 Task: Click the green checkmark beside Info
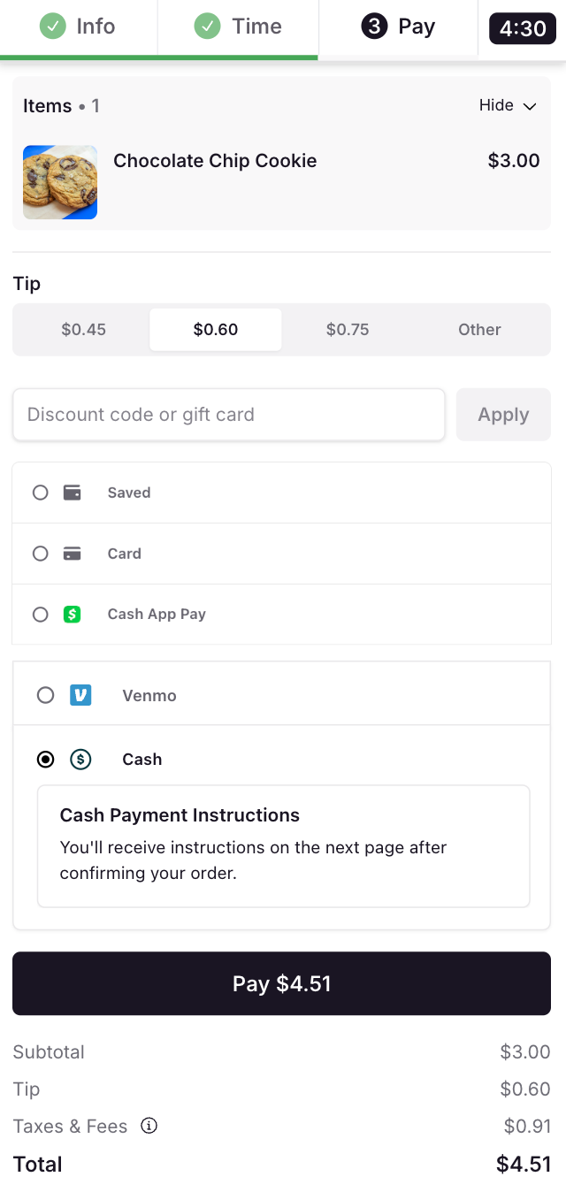53,27
